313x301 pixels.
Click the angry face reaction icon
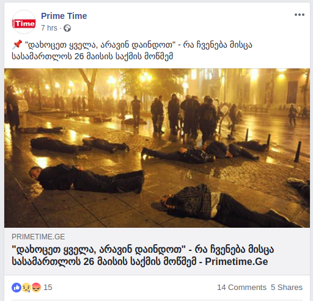(x=36, y=288)
